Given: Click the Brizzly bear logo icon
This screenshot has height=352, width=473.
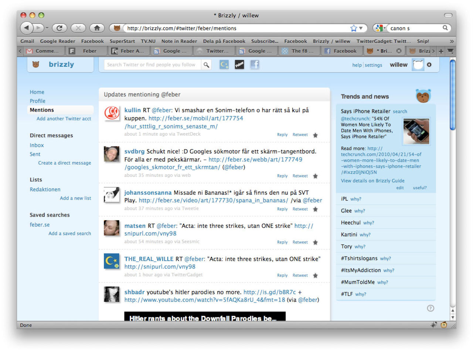Looking at the screenshot, I should coord(36,65).
